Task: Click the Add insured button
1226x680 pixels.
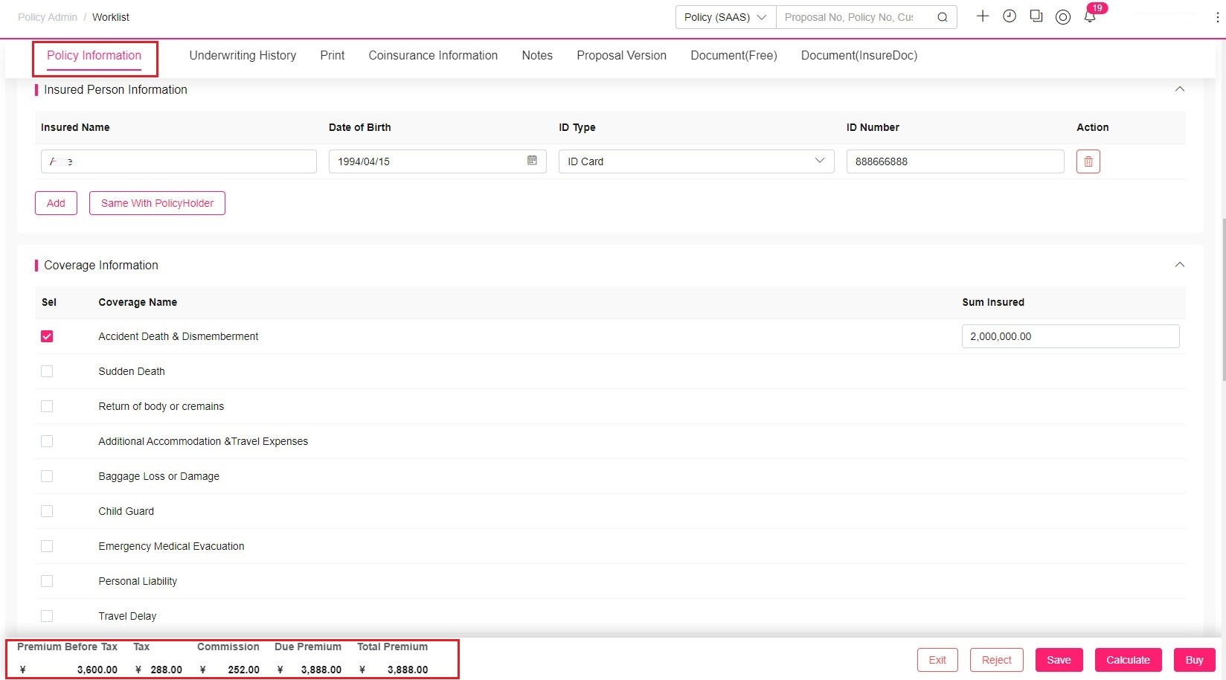Action: point(56,203)
